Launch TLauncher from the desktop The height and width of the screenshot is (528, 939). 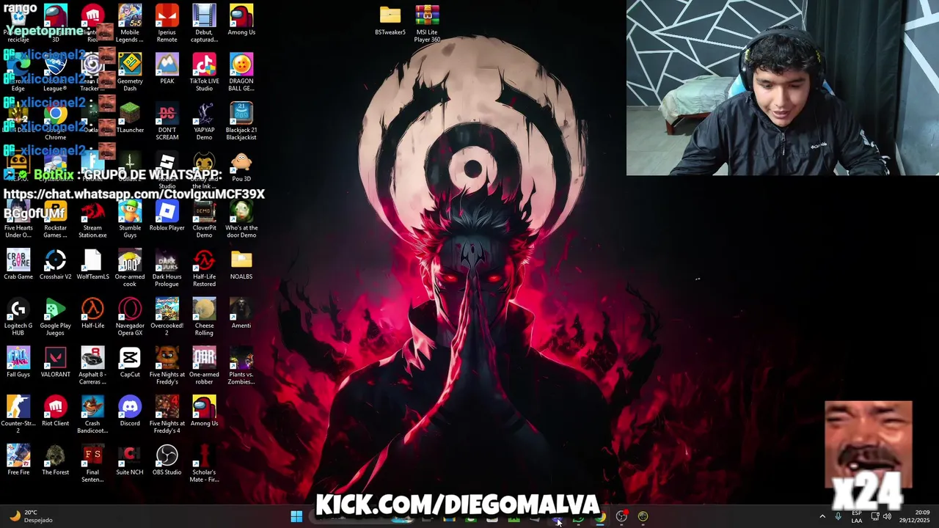(130, 117)
